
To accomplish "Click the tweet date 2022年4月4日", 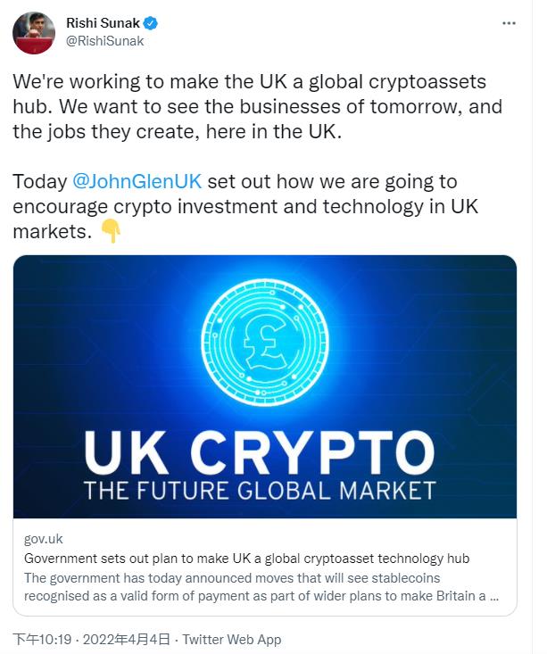I will 132,639.
